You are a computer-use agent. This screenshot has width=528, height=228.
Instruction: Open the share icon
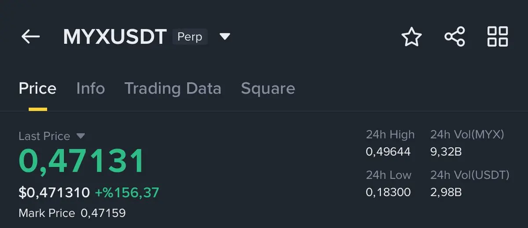[x=455, y=37]
